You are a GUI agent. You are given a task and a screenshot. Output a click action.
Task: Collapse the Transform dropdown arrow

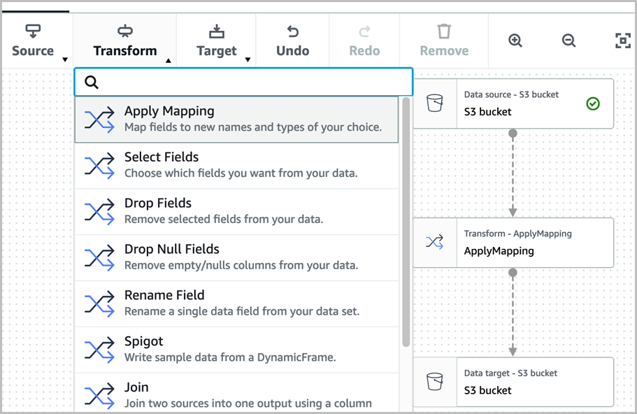pyautogui.click(x=169, y=61)
